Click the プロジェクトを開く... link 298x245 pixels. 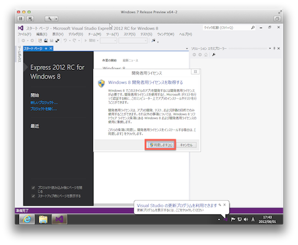43,109
